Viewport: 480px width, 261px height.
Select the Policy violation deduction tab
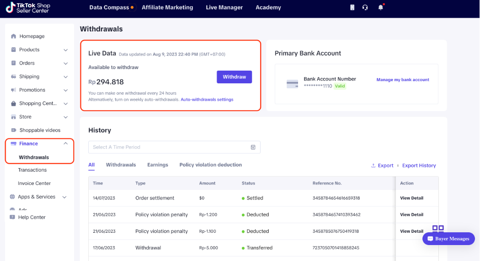point(210,165)
